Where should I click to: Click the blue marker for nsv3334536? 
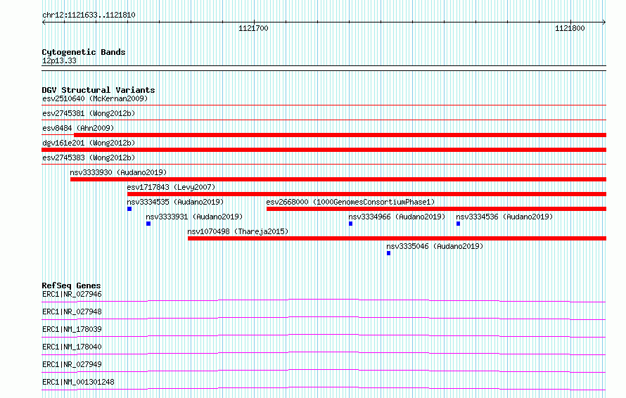click(x=459, y=224)
